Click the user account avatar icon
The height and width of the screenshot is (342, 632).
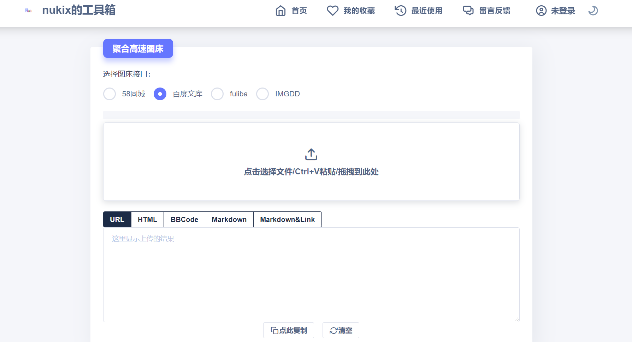pos(541,11)
